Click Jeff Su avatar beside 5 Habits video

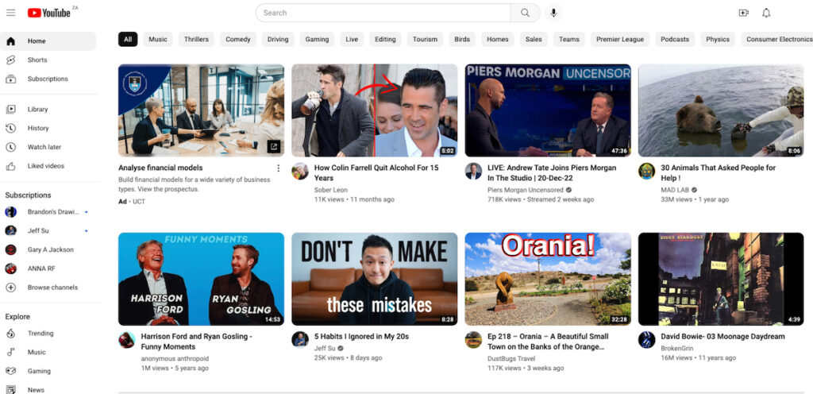pyautogui.click(x=299, y=339)
